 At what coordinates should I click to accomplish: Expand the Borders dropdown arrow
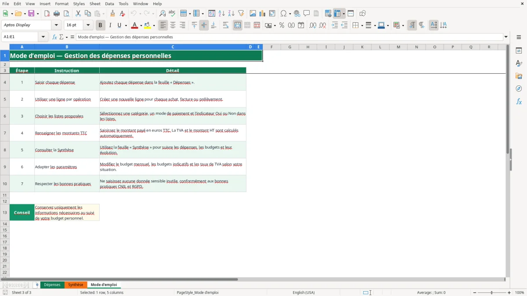(x=361, y=25)
